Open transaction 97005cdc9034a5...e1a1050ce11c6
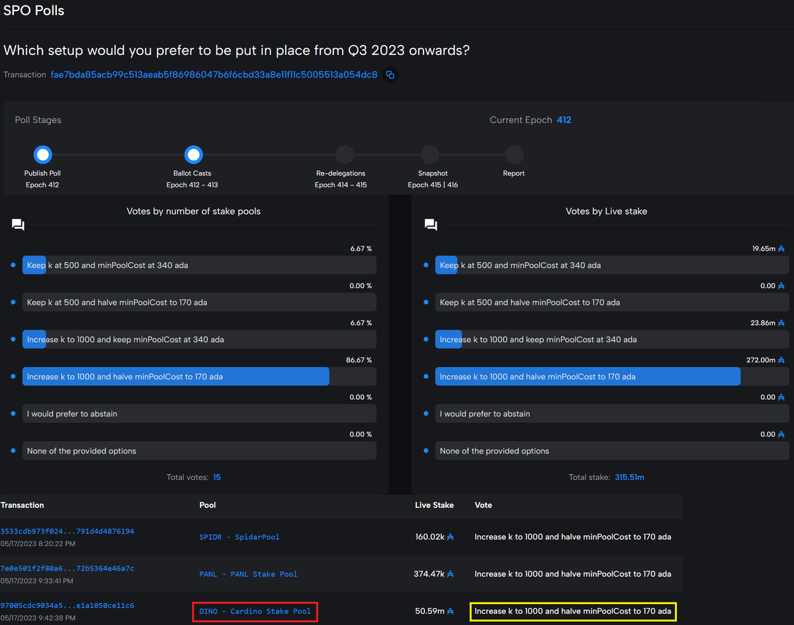 pos(67,606)
